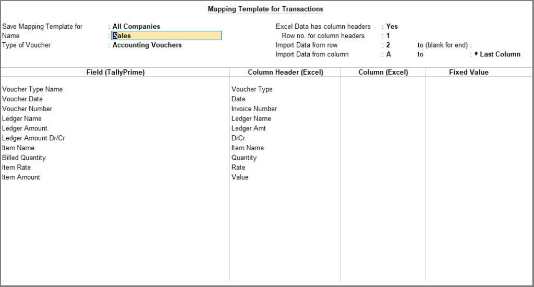Select the Rate column header entry
Screen dimensions: 534x287
pyautogui.click(x=238, y=168)
